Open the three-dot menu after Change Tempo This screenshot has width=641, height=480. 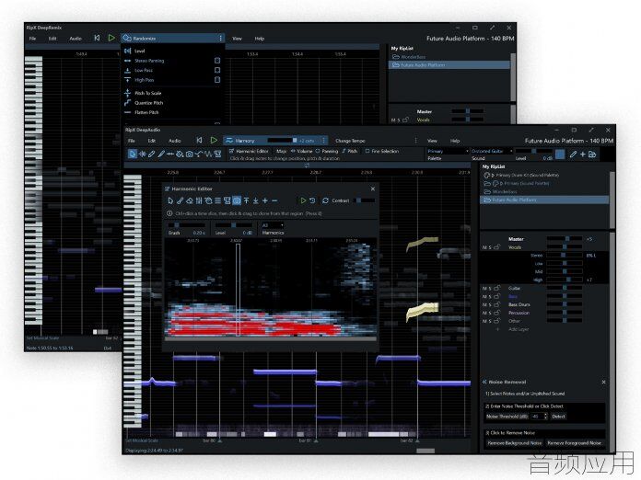pos(415,141)
